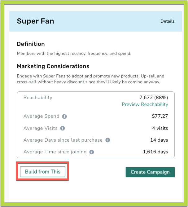Viewport: 188px width, 207px height.
Task: Click the 14 days value
Action: tap(159, 140)
